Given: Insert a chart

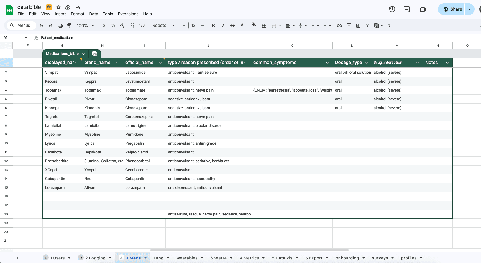Looking at the screenshot, I should click(x=358, y=26).
